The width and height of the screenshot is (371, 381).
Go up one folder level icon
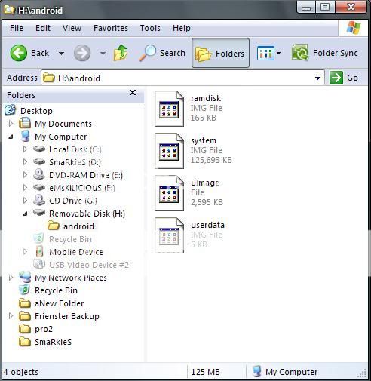click(x=121, y=53)
